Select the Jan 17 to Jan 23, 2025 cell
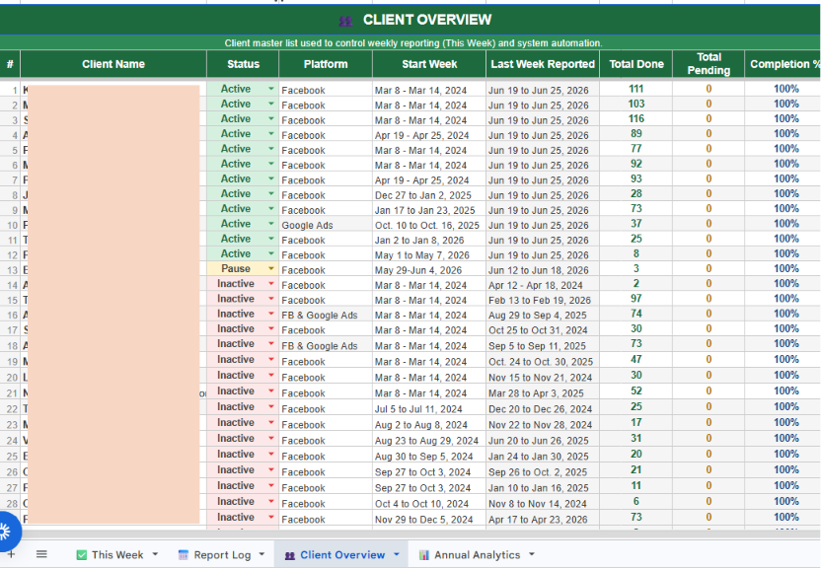 tap(429, 210)
